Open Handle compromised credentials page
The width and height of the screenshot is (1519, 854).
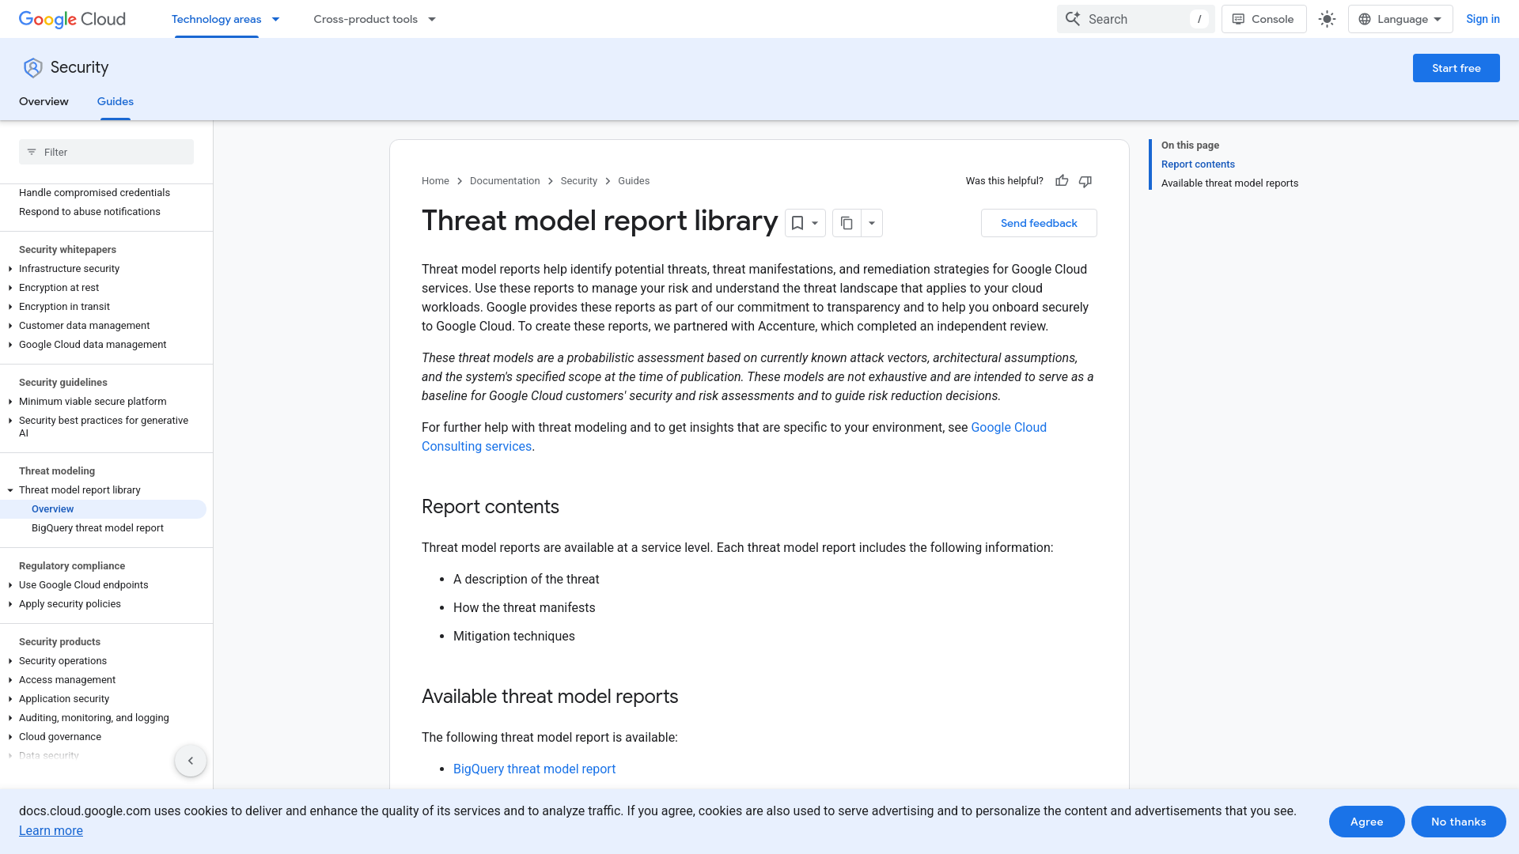click(x=94, y=193)
